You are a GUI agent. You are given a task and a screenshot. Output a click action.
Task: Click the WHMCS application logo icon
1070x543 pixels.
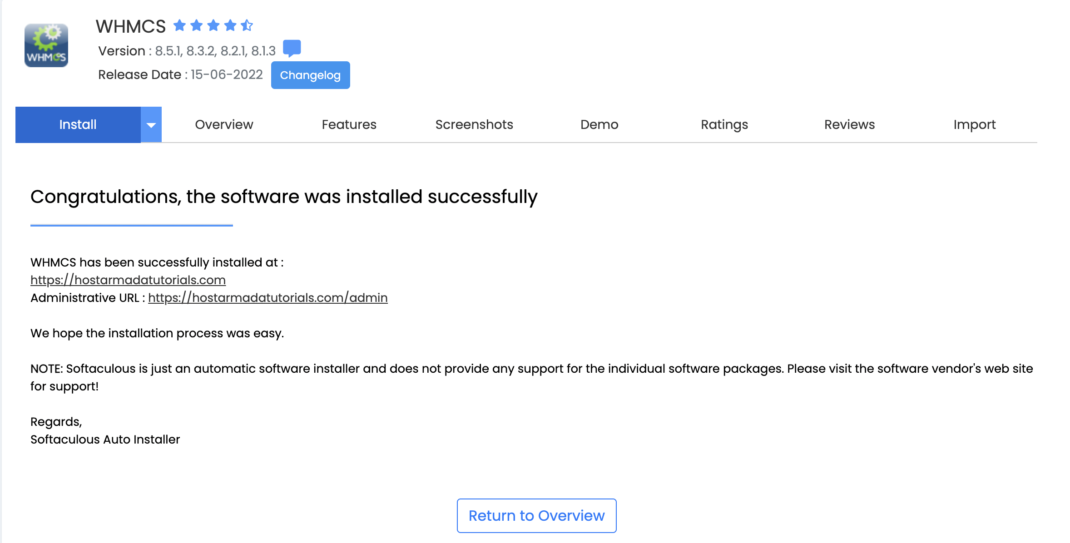(x=46, y=44)
